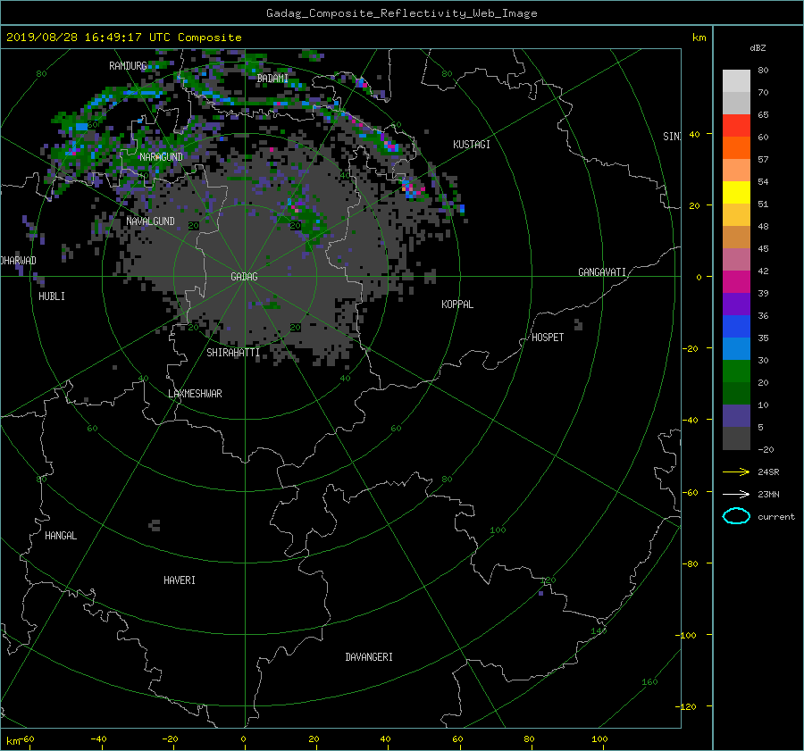The image size is (804, 751).
Task: Select the HANGAL town label
Action: (x=61, y=536)
